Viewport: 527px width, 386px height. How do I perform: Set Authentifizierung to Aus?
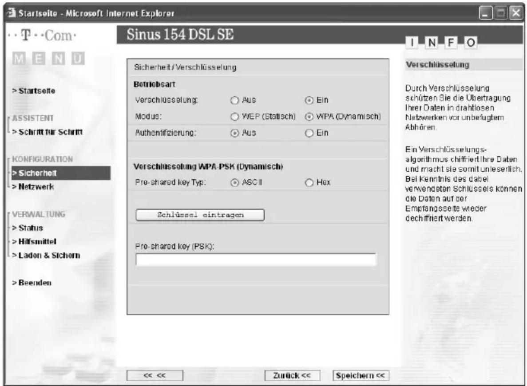[234, 133]
